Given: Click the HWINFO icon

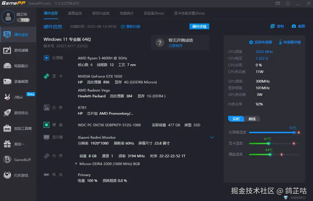Looking at the screenshot, I should [286, 198].
